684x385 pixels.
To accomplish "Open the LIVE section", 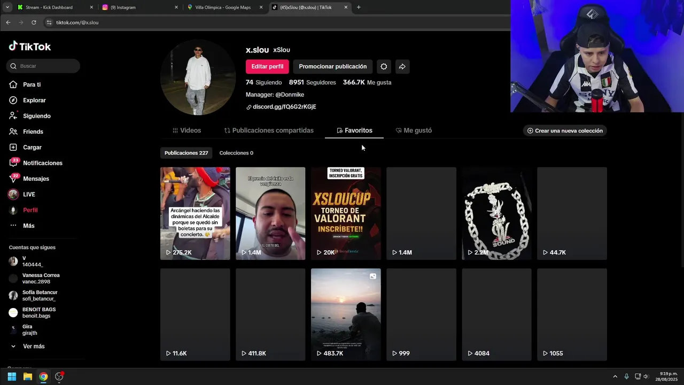I will pyautogui.click(x=29, y=194).
